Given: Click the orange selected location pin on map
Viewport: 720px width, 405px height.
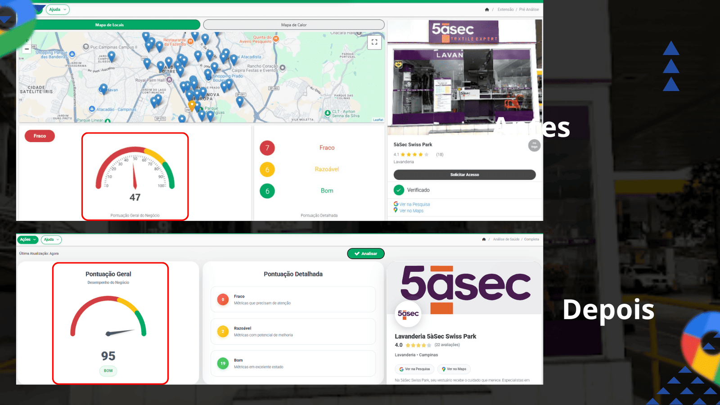Looking at the screenshot, I should pos(192,106).
